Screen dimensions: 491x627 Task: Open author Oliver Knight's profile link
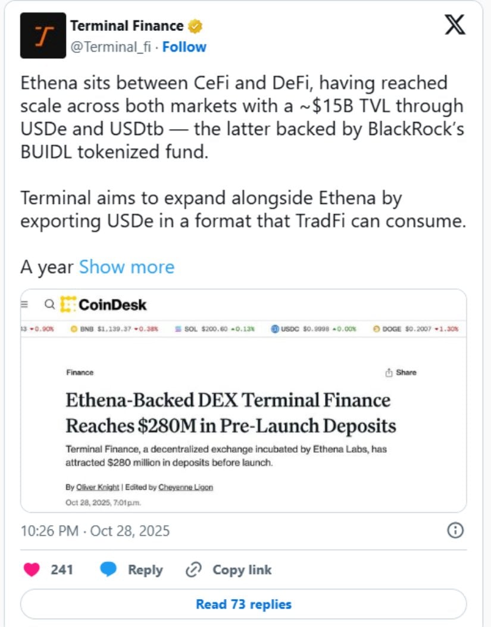(x=97, y=487)
